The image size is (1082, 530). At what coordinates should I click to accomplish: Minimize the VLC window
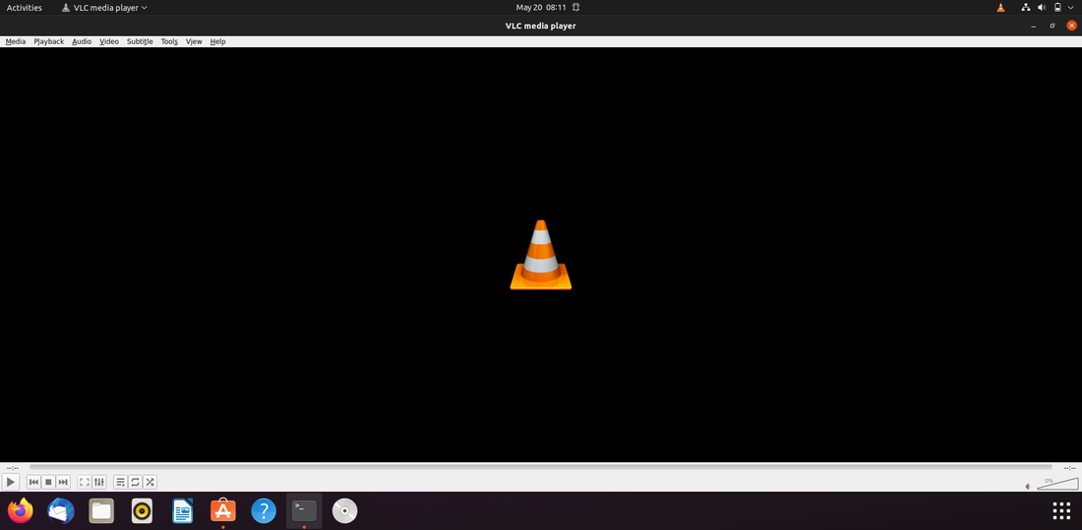1033,26
